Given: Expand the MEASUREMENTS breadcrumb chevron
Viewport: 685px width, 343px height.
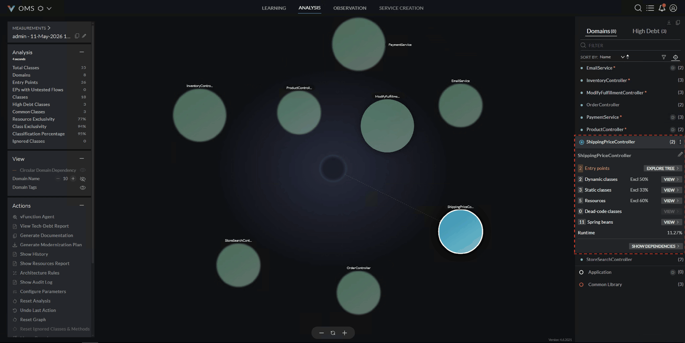Looking at the screenshot, I should coord(49,28).
